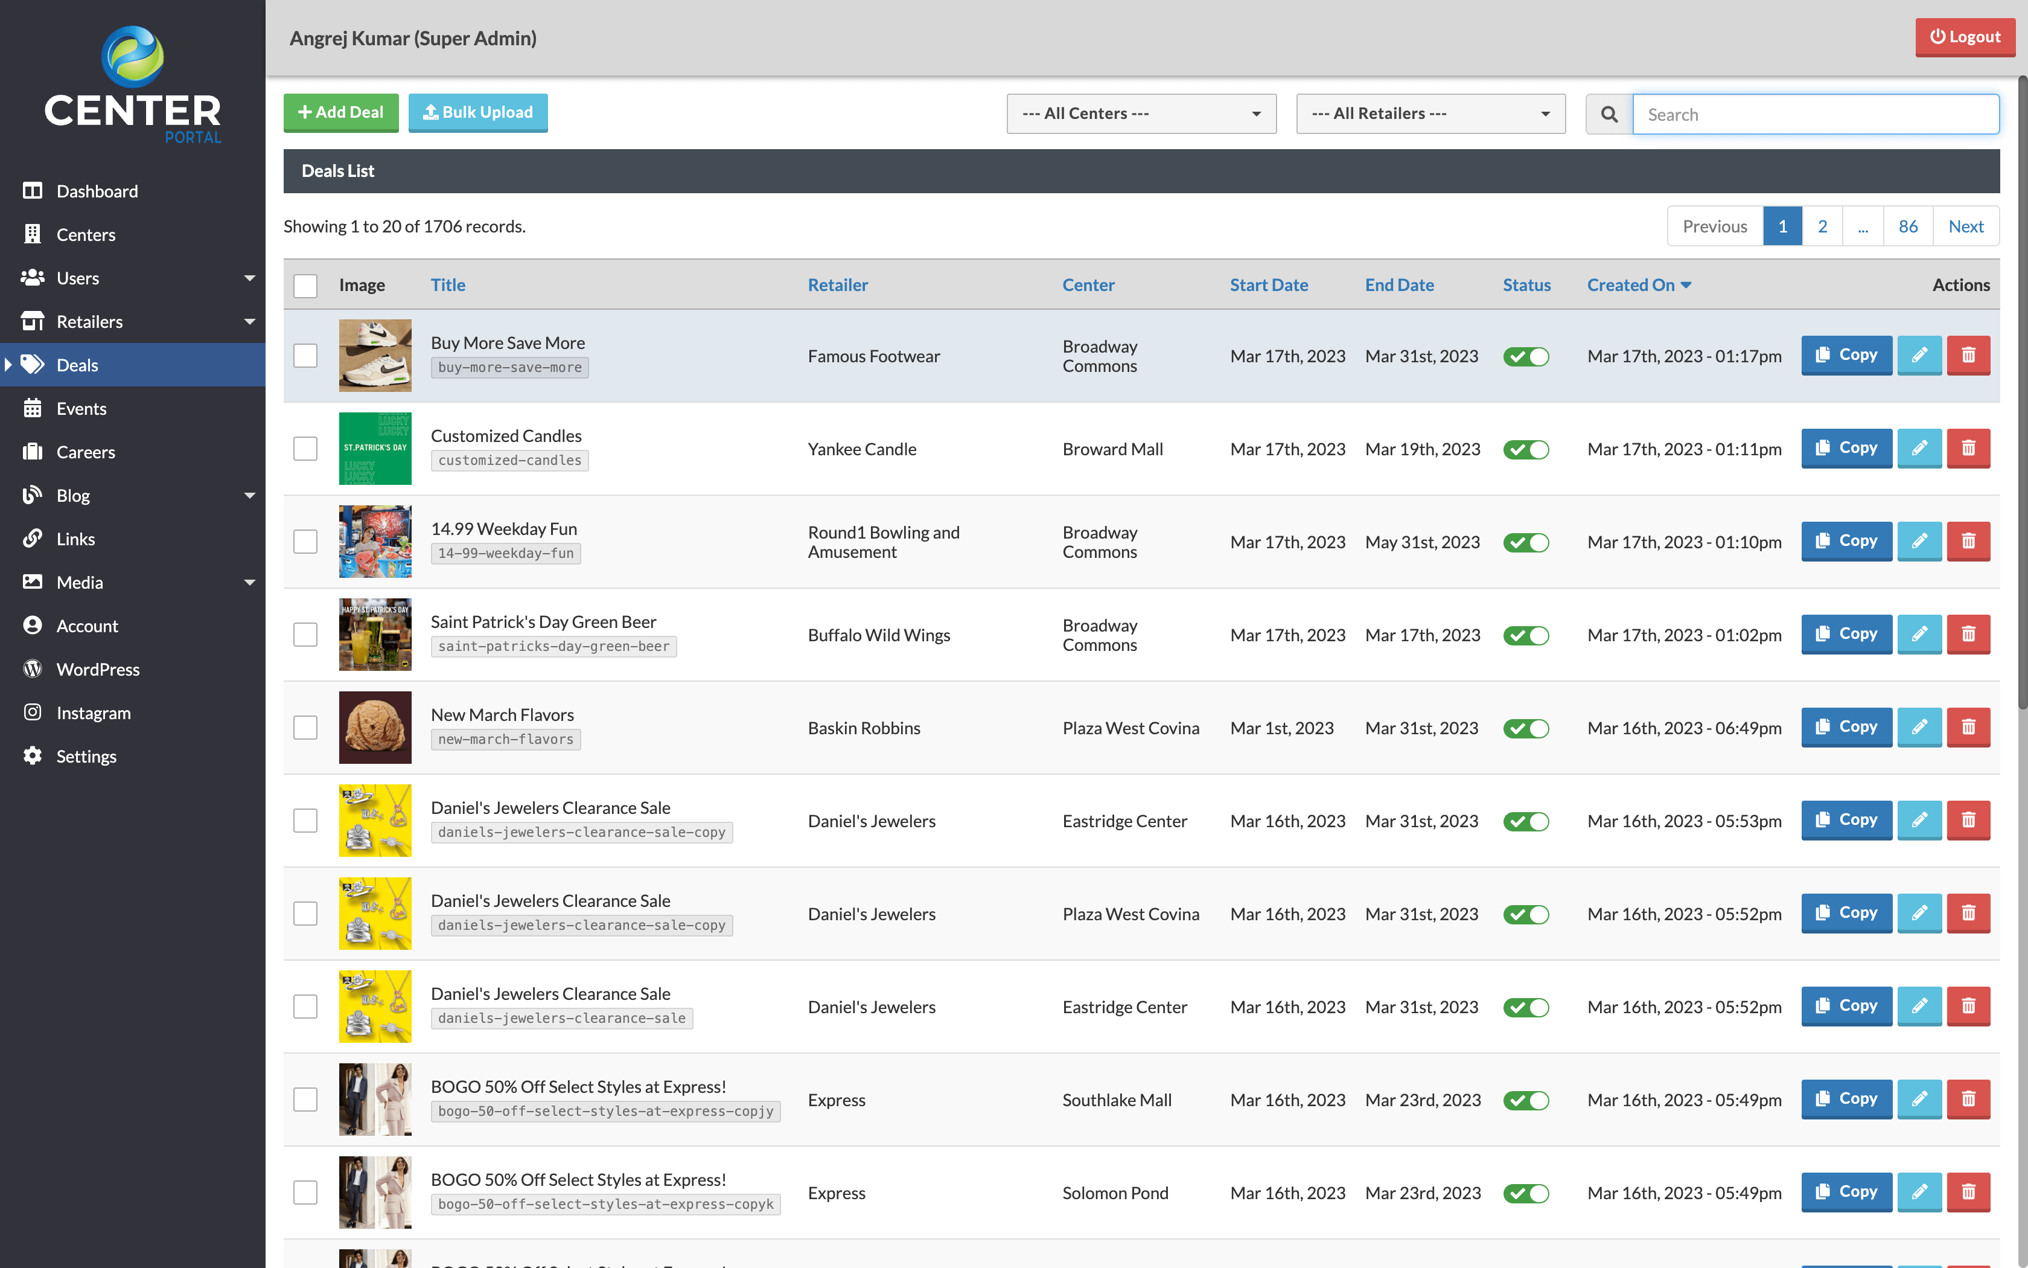This screenshot has height=1268, width=2028.
Task: Open the All Centers dropdown
Action: (1141, 114)
